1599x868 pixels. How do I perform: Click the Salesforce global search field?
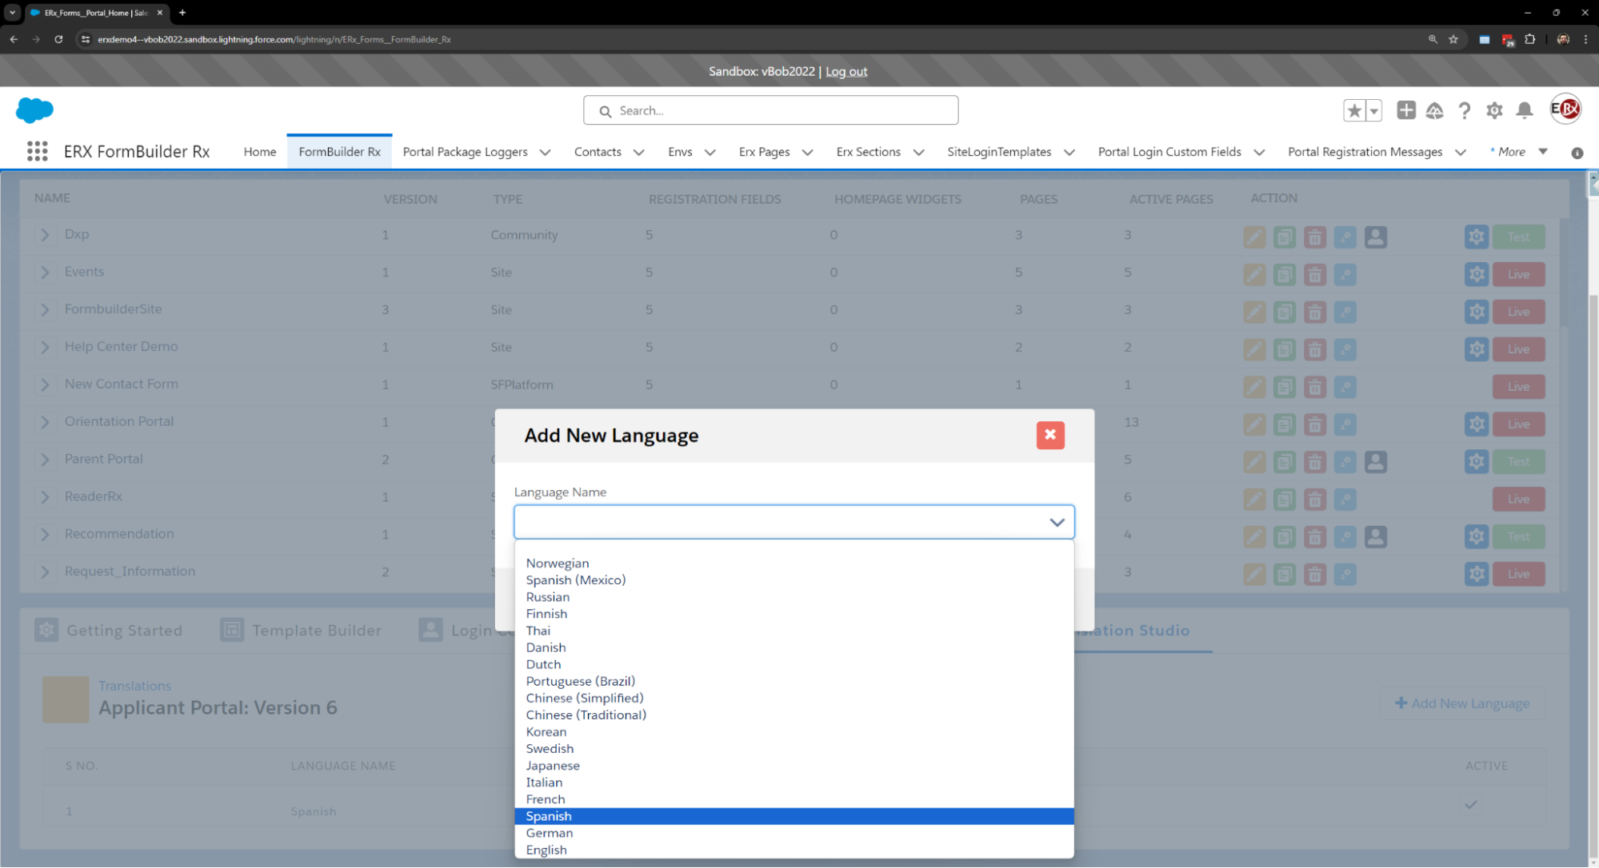770,110
